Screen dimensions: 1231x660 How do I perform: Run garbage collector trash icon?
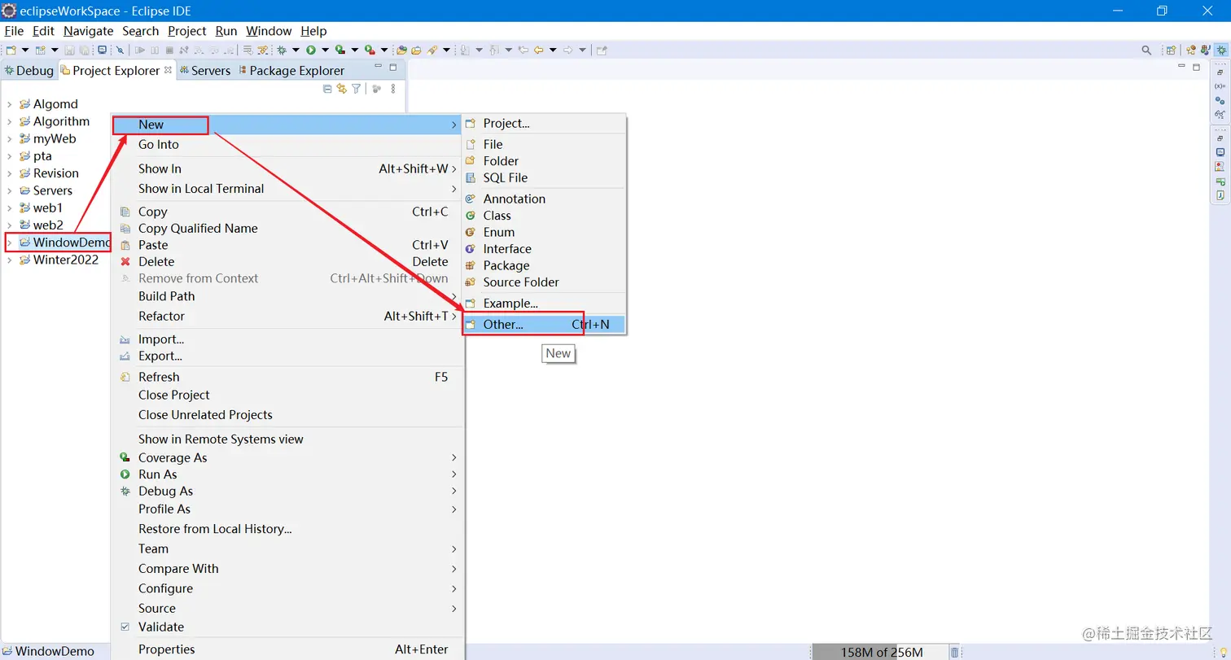click(x=954, y=652)
